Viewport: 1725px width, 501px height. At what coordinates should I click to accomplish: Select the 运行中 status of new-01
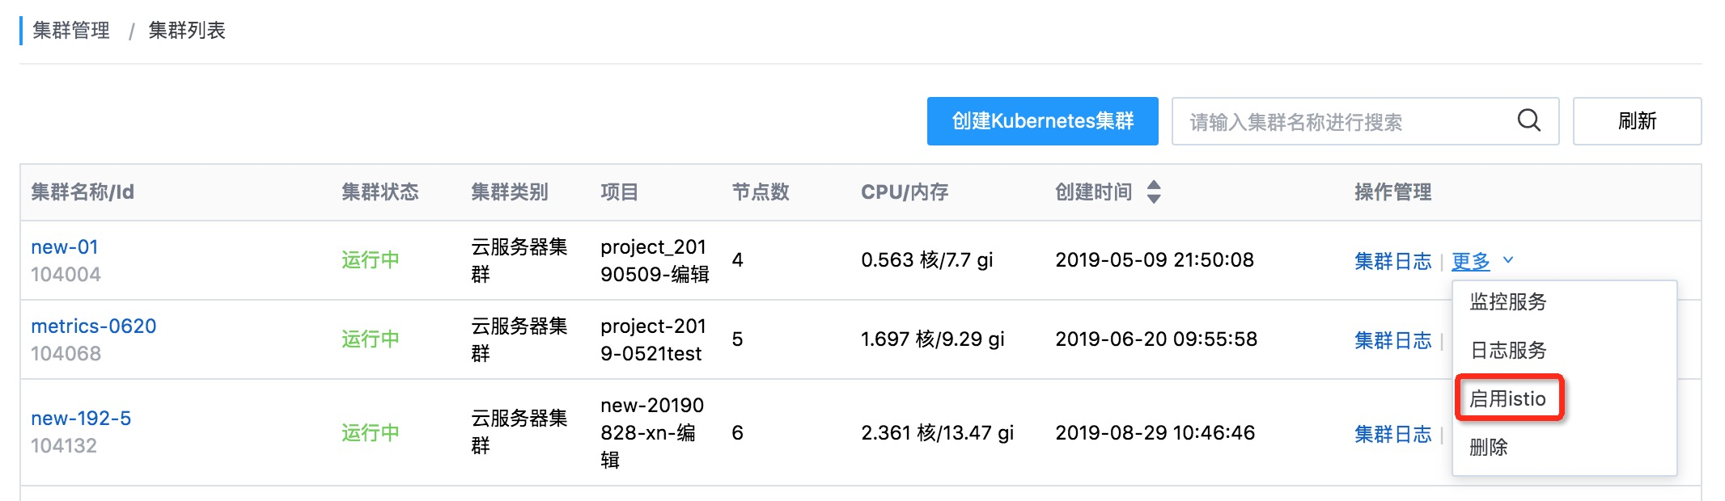pos(371,260)
